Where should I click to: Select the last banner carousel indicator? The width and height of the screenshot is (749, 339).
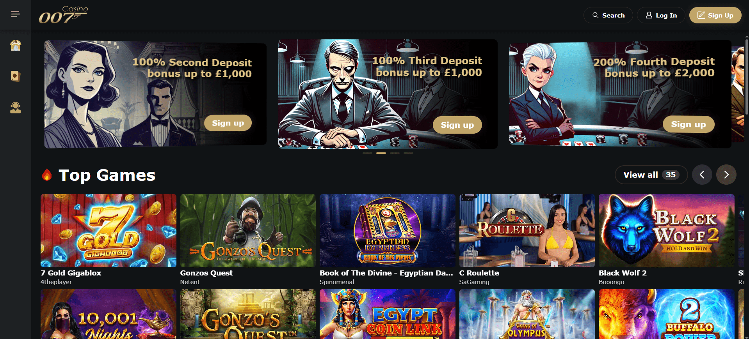408,153
